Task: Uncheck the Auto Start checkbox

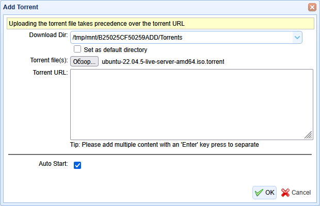Action: pyautogui.click(x=77, y=165)
